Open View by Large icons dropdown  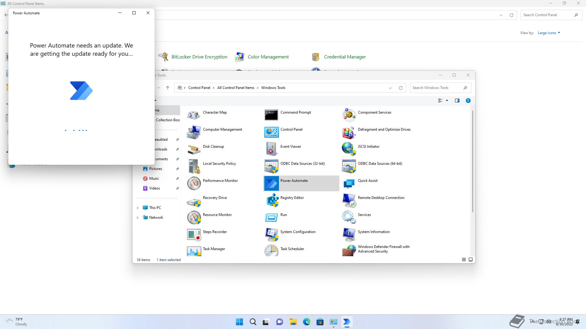pyautogui.click(x=549, y=33)
